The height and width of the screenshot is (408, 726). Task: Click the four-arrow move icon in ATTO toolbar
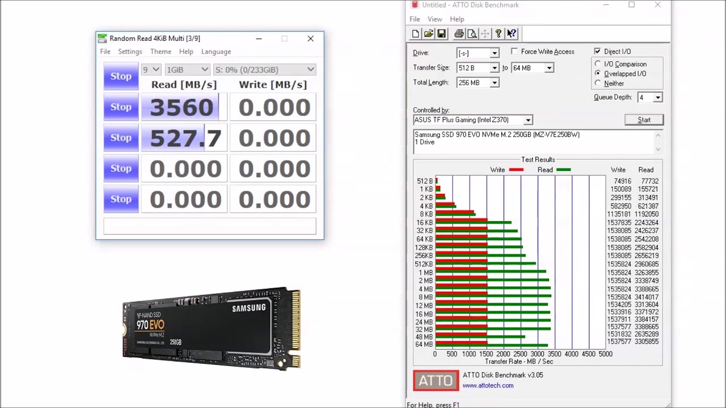[x=485, y=34]
